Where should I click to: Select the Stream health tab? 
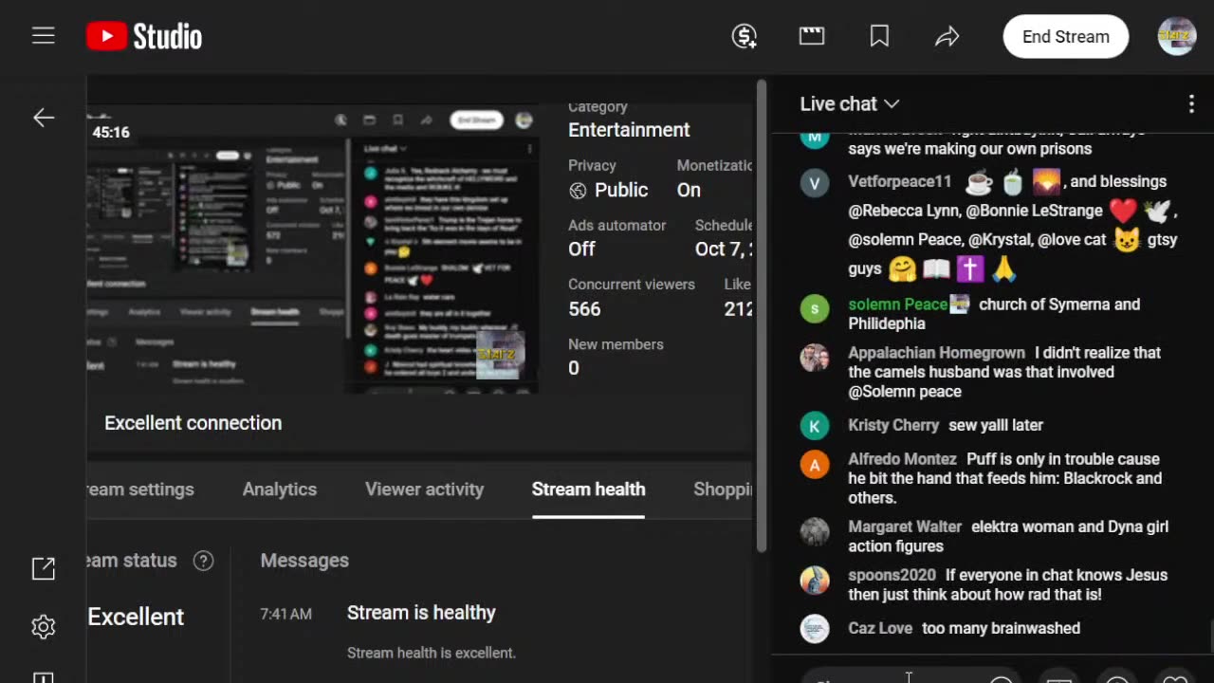(x=588, y=489)
